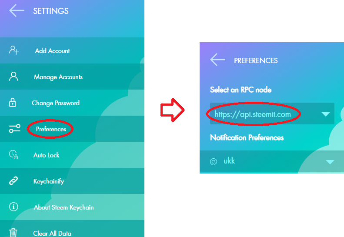Click the About Steem Keychain info icon
Image resolution: width=344 pixels, height=237 pixels.
13,207
